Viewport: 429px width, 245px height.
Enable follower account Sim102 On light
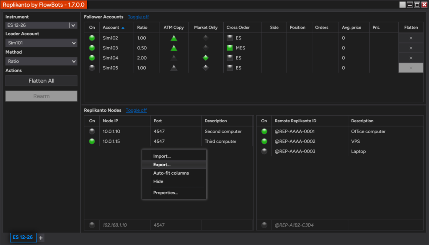(x=92, y=38)
